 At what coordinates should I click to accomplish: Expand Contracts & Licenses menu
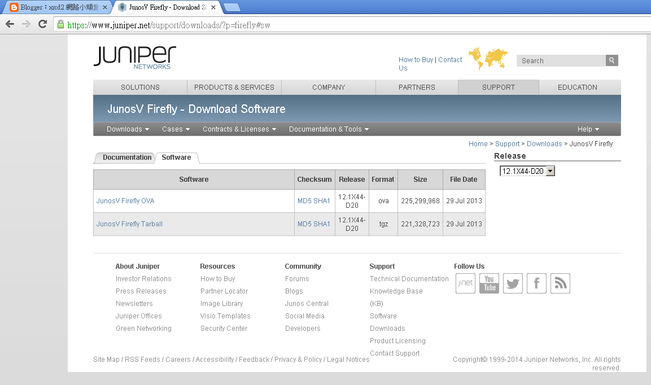(x=239, y=129)
